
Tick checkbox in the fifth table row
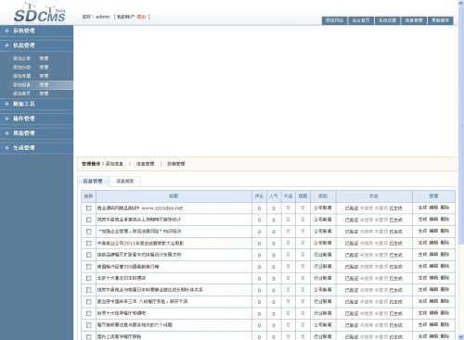click(x=89, y=255)
